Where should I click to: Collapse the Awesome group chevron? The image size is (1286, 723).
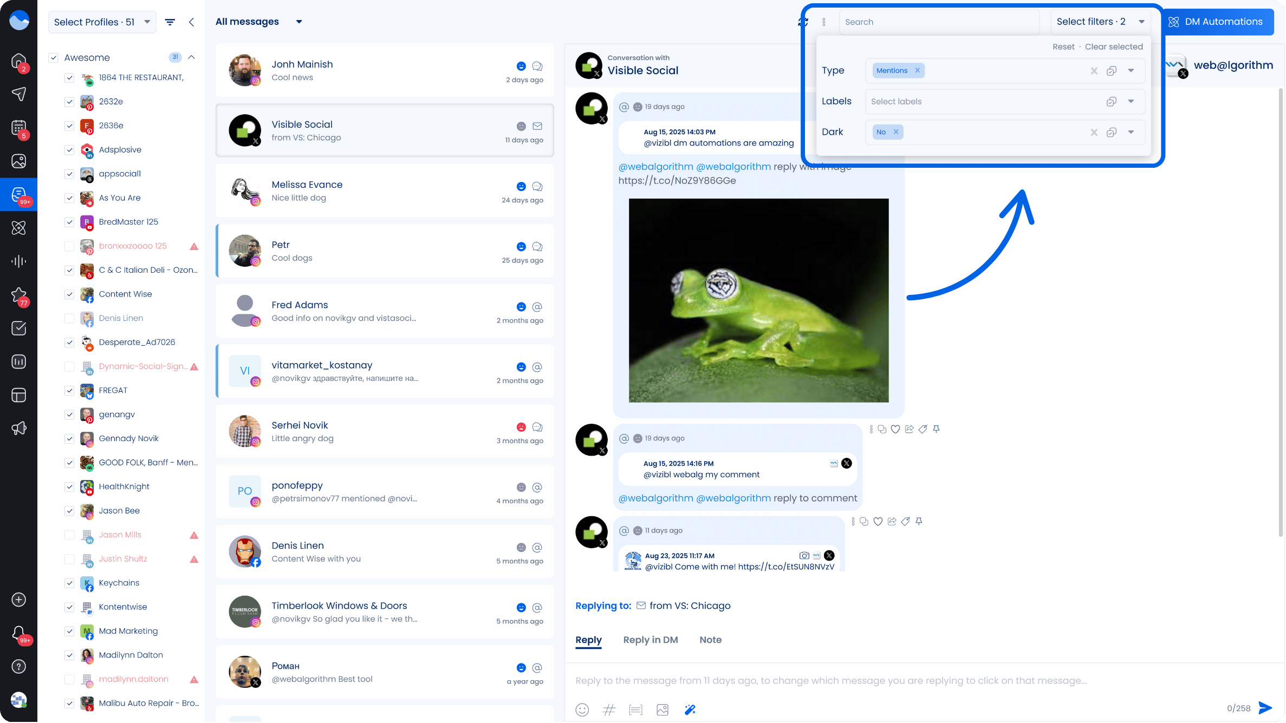192,57
